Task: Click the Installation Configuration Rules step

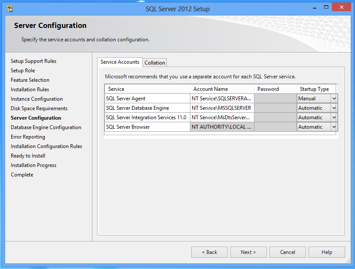Action: 46,146
